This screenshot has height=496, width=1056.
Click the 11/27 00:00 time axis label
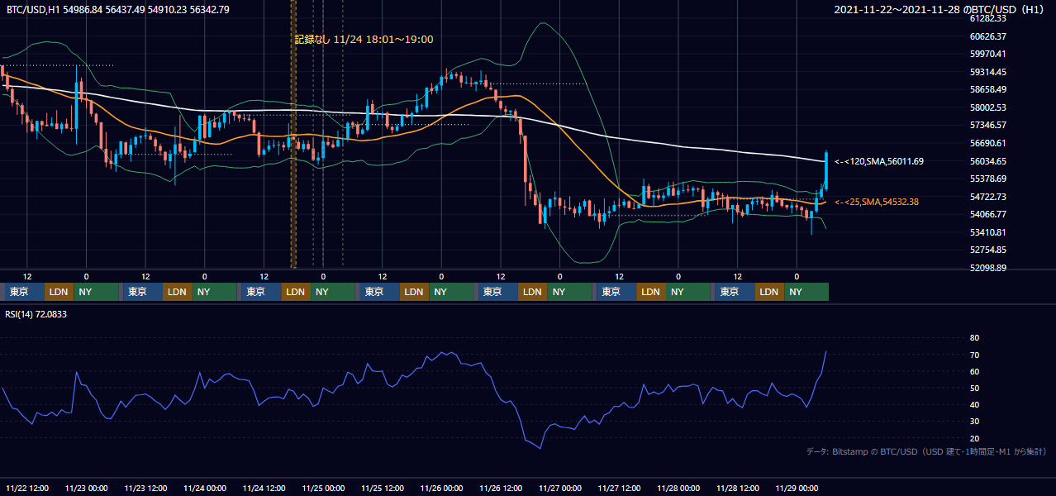coord(560,488)
